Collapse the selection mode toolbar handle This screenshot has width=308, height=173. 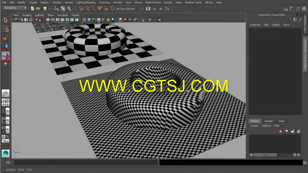pos(53,8)
